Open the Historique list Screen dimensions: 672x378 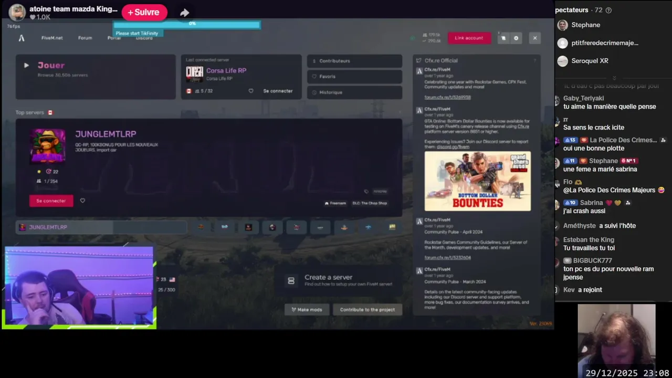pyautogui.click(x=354, y=92)
